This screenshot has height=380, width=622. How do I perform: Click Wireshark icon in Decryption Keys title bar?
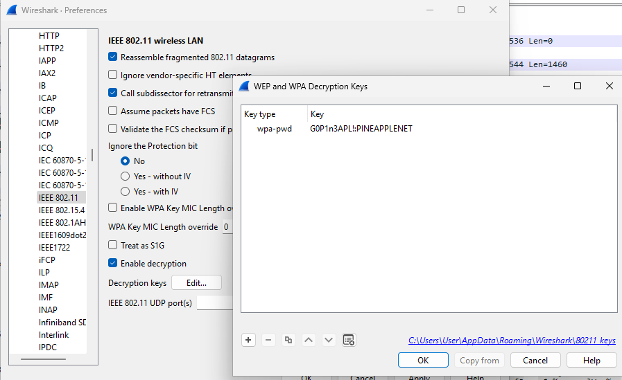pos(244,87)
